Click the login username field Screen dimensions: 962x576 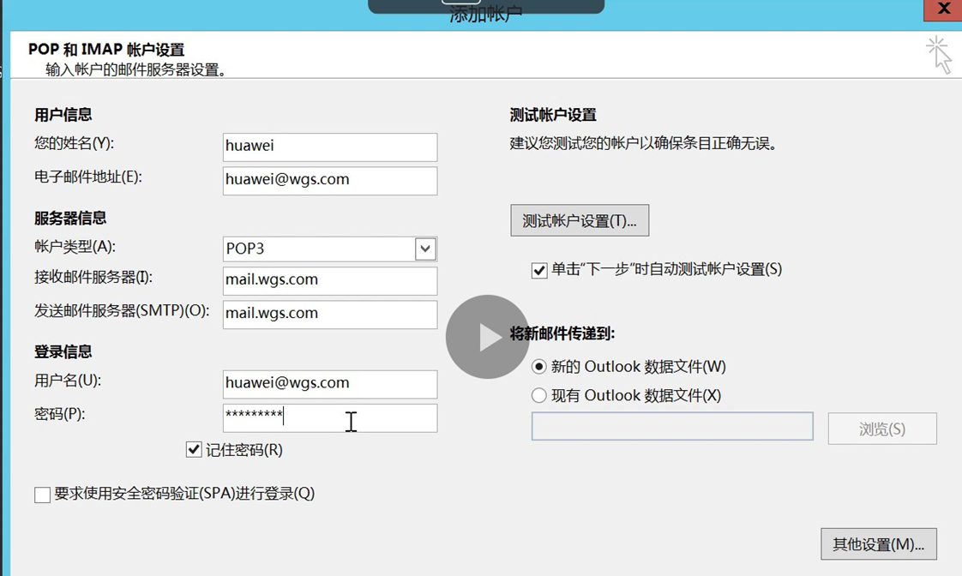click(x=330, y=384)
